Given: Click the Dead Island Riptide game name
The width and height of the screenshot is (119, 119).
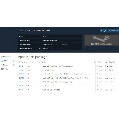Looking at the screenshot, I should 48,70.
